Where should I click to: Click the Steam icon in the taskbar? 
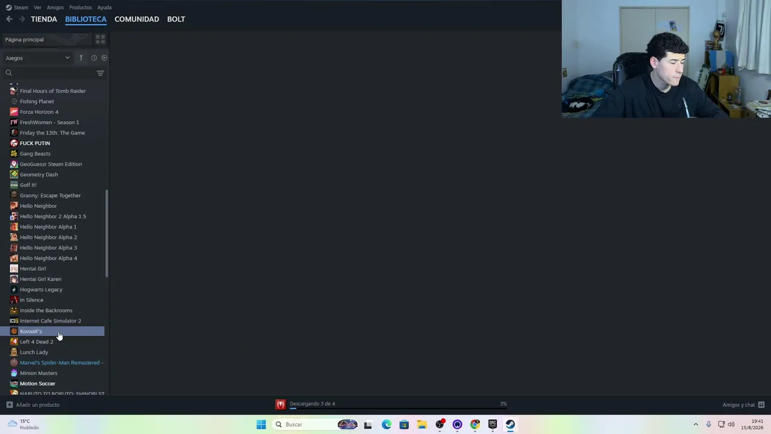click(510, 424)
